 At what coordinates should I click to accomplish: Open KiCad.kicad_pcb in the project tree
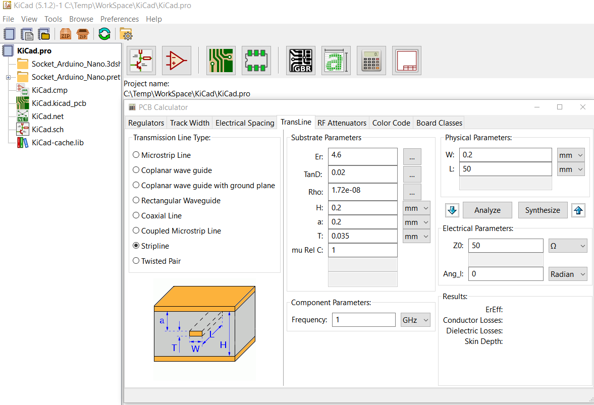point(59,103)
